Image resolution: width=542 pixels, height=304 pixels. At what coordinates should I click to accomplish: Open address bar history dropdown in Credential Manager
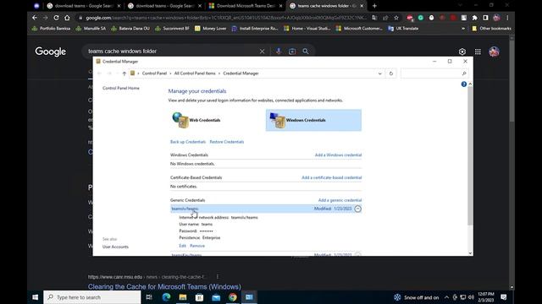380,73
